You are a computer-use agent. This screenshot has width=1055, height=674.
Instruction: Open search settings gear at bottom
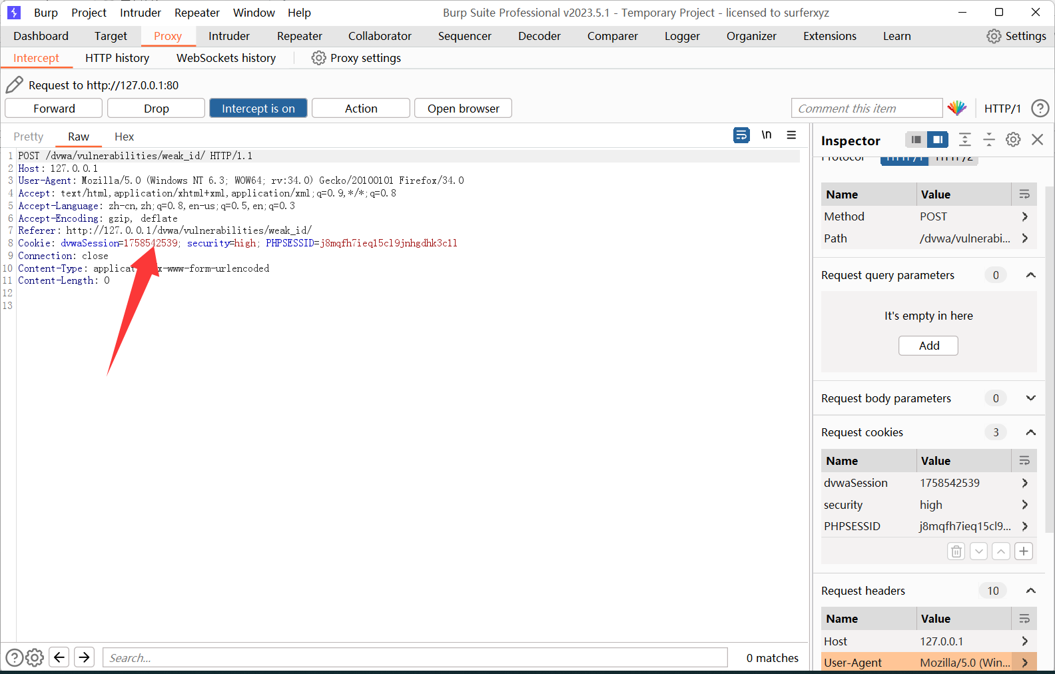(35, 658)
